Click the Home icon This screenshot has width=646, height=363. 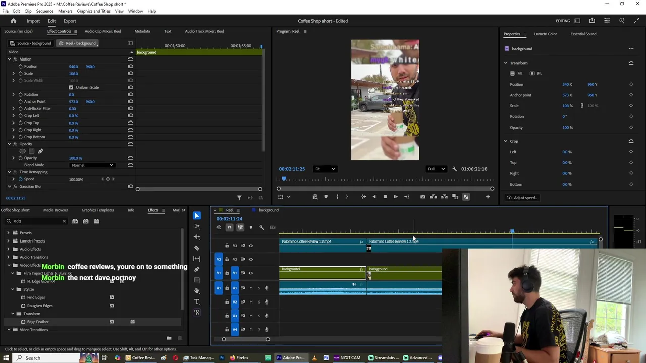(14, 21)
